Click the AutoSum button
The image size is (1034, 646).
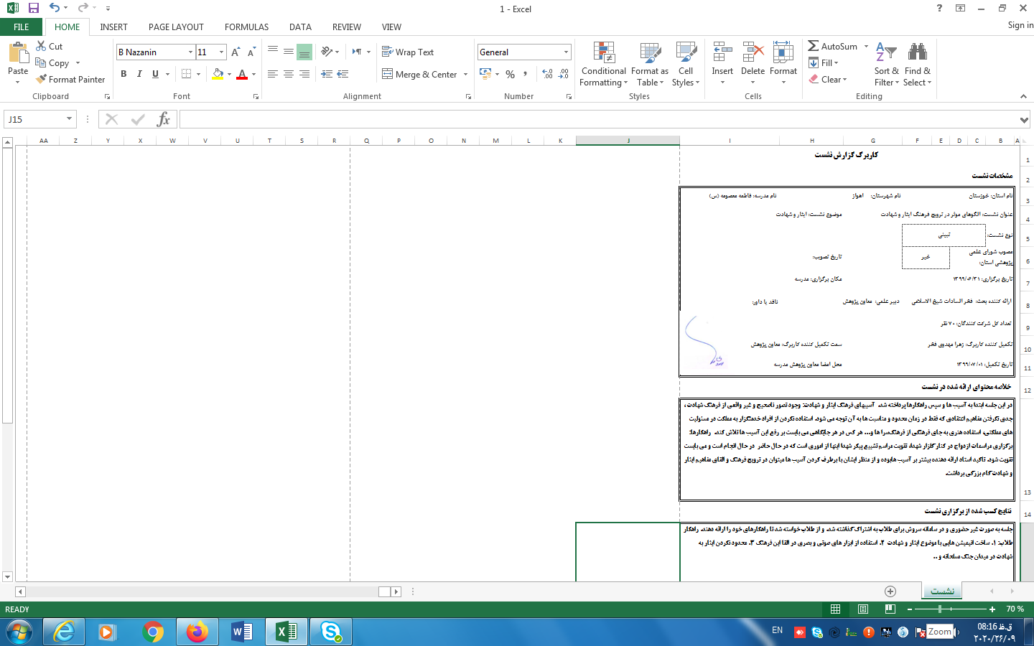coord(832,46)
